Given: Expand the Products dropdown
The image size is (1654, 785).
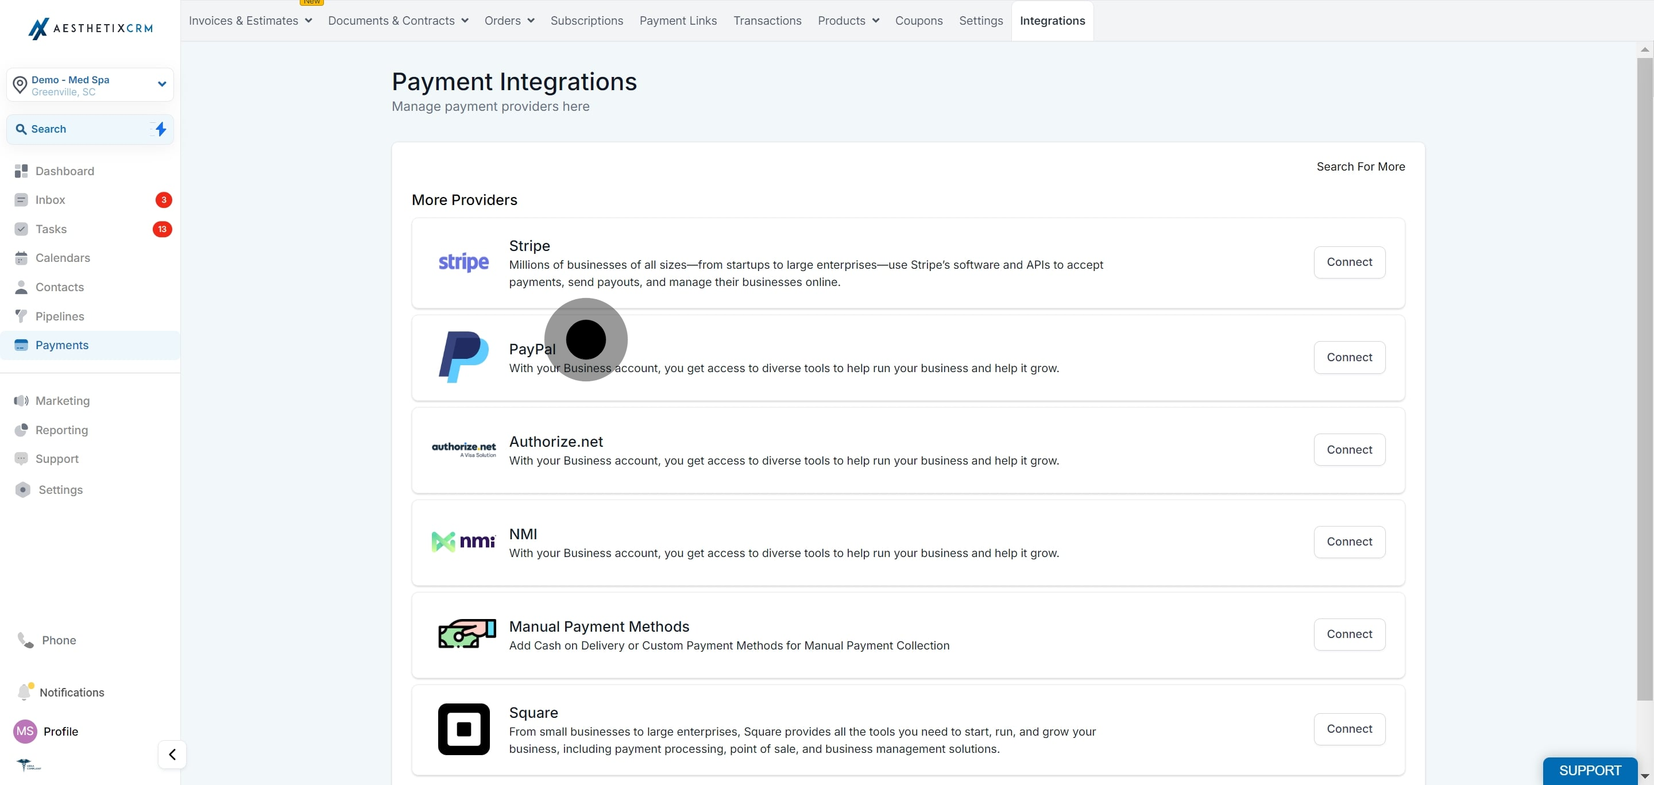Looking at the screenshot, I should (848, 21).
